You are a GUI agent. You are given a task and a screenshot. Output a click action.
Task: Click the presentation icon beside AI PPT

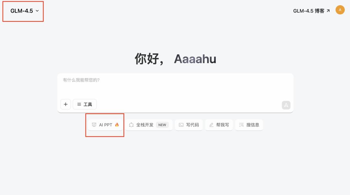coord(94,125)
